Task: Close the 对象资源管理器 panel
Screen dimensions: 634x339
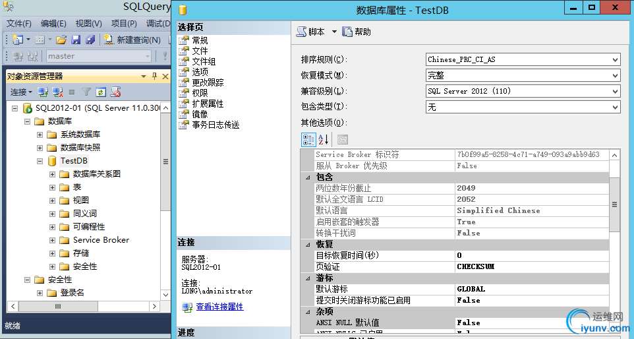Action: tap(165, 76)
